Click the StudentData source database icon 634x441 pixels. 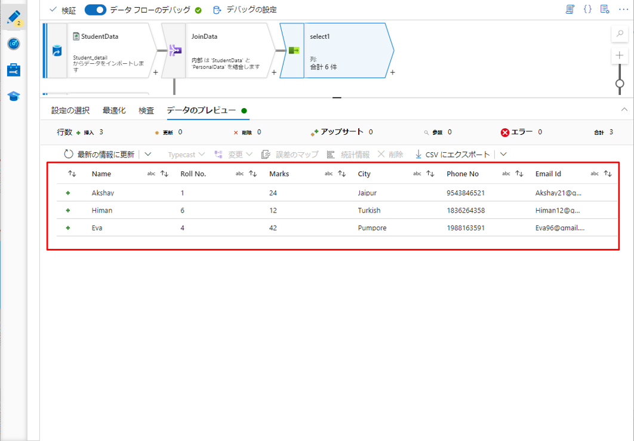pos(57,51)
